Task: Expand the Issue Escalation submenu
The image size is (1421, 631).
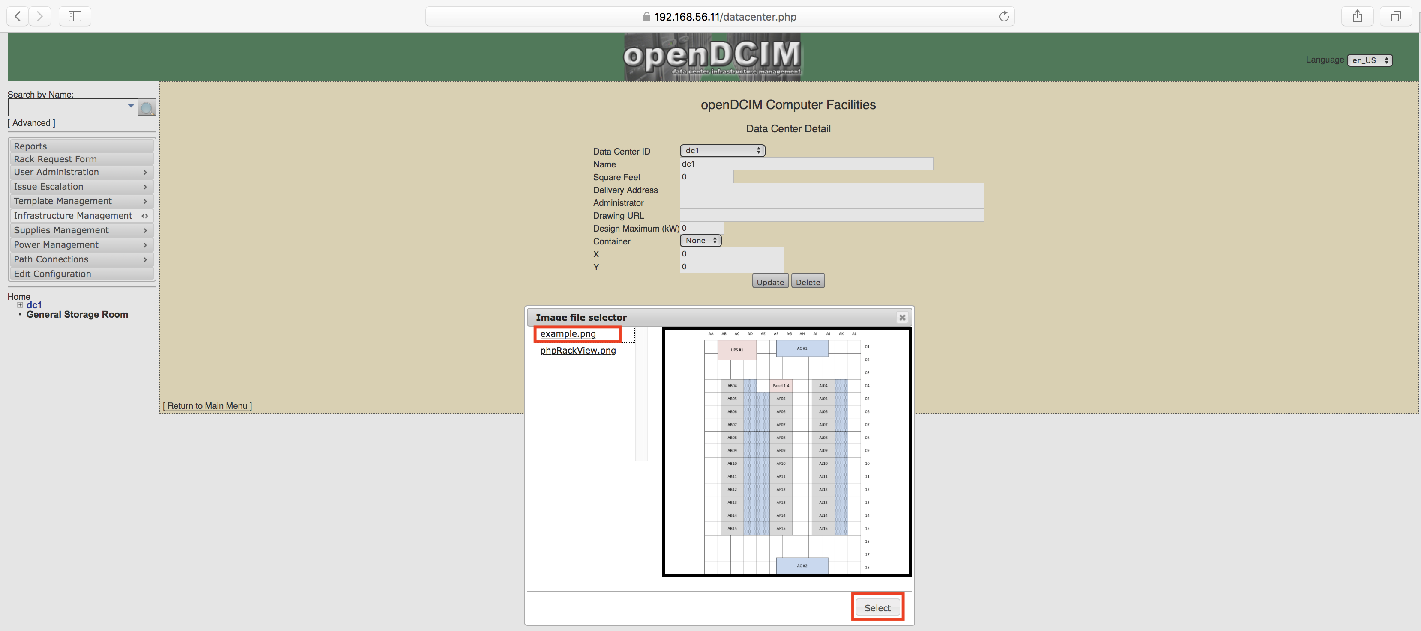Action: [x=82, y=187]
